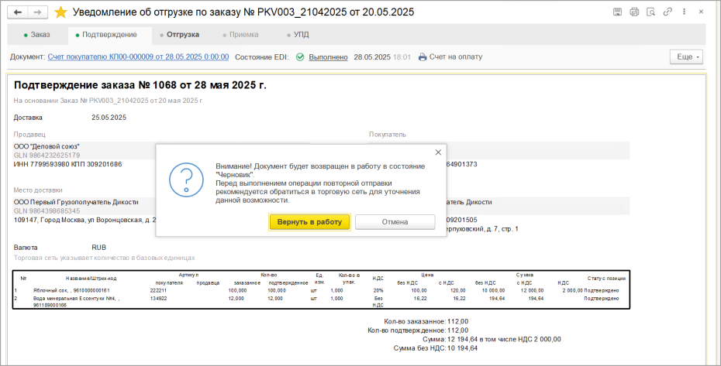Click the printer icon in the header
This screenshot has width=721, height=366.
pyautogui.click(x=634, y=12)
